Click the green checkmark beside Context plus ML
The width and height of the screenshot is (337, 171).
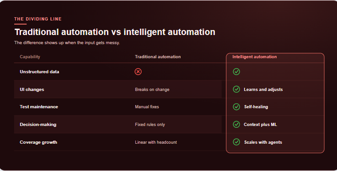(236, 124)
